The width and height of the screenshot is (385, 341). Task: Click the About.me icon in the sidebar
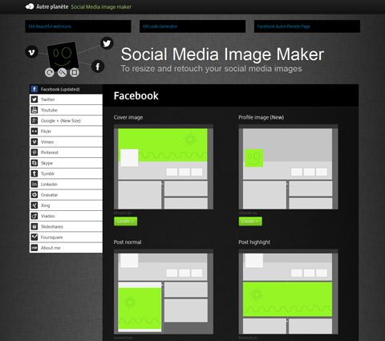[x=34, y=248]
